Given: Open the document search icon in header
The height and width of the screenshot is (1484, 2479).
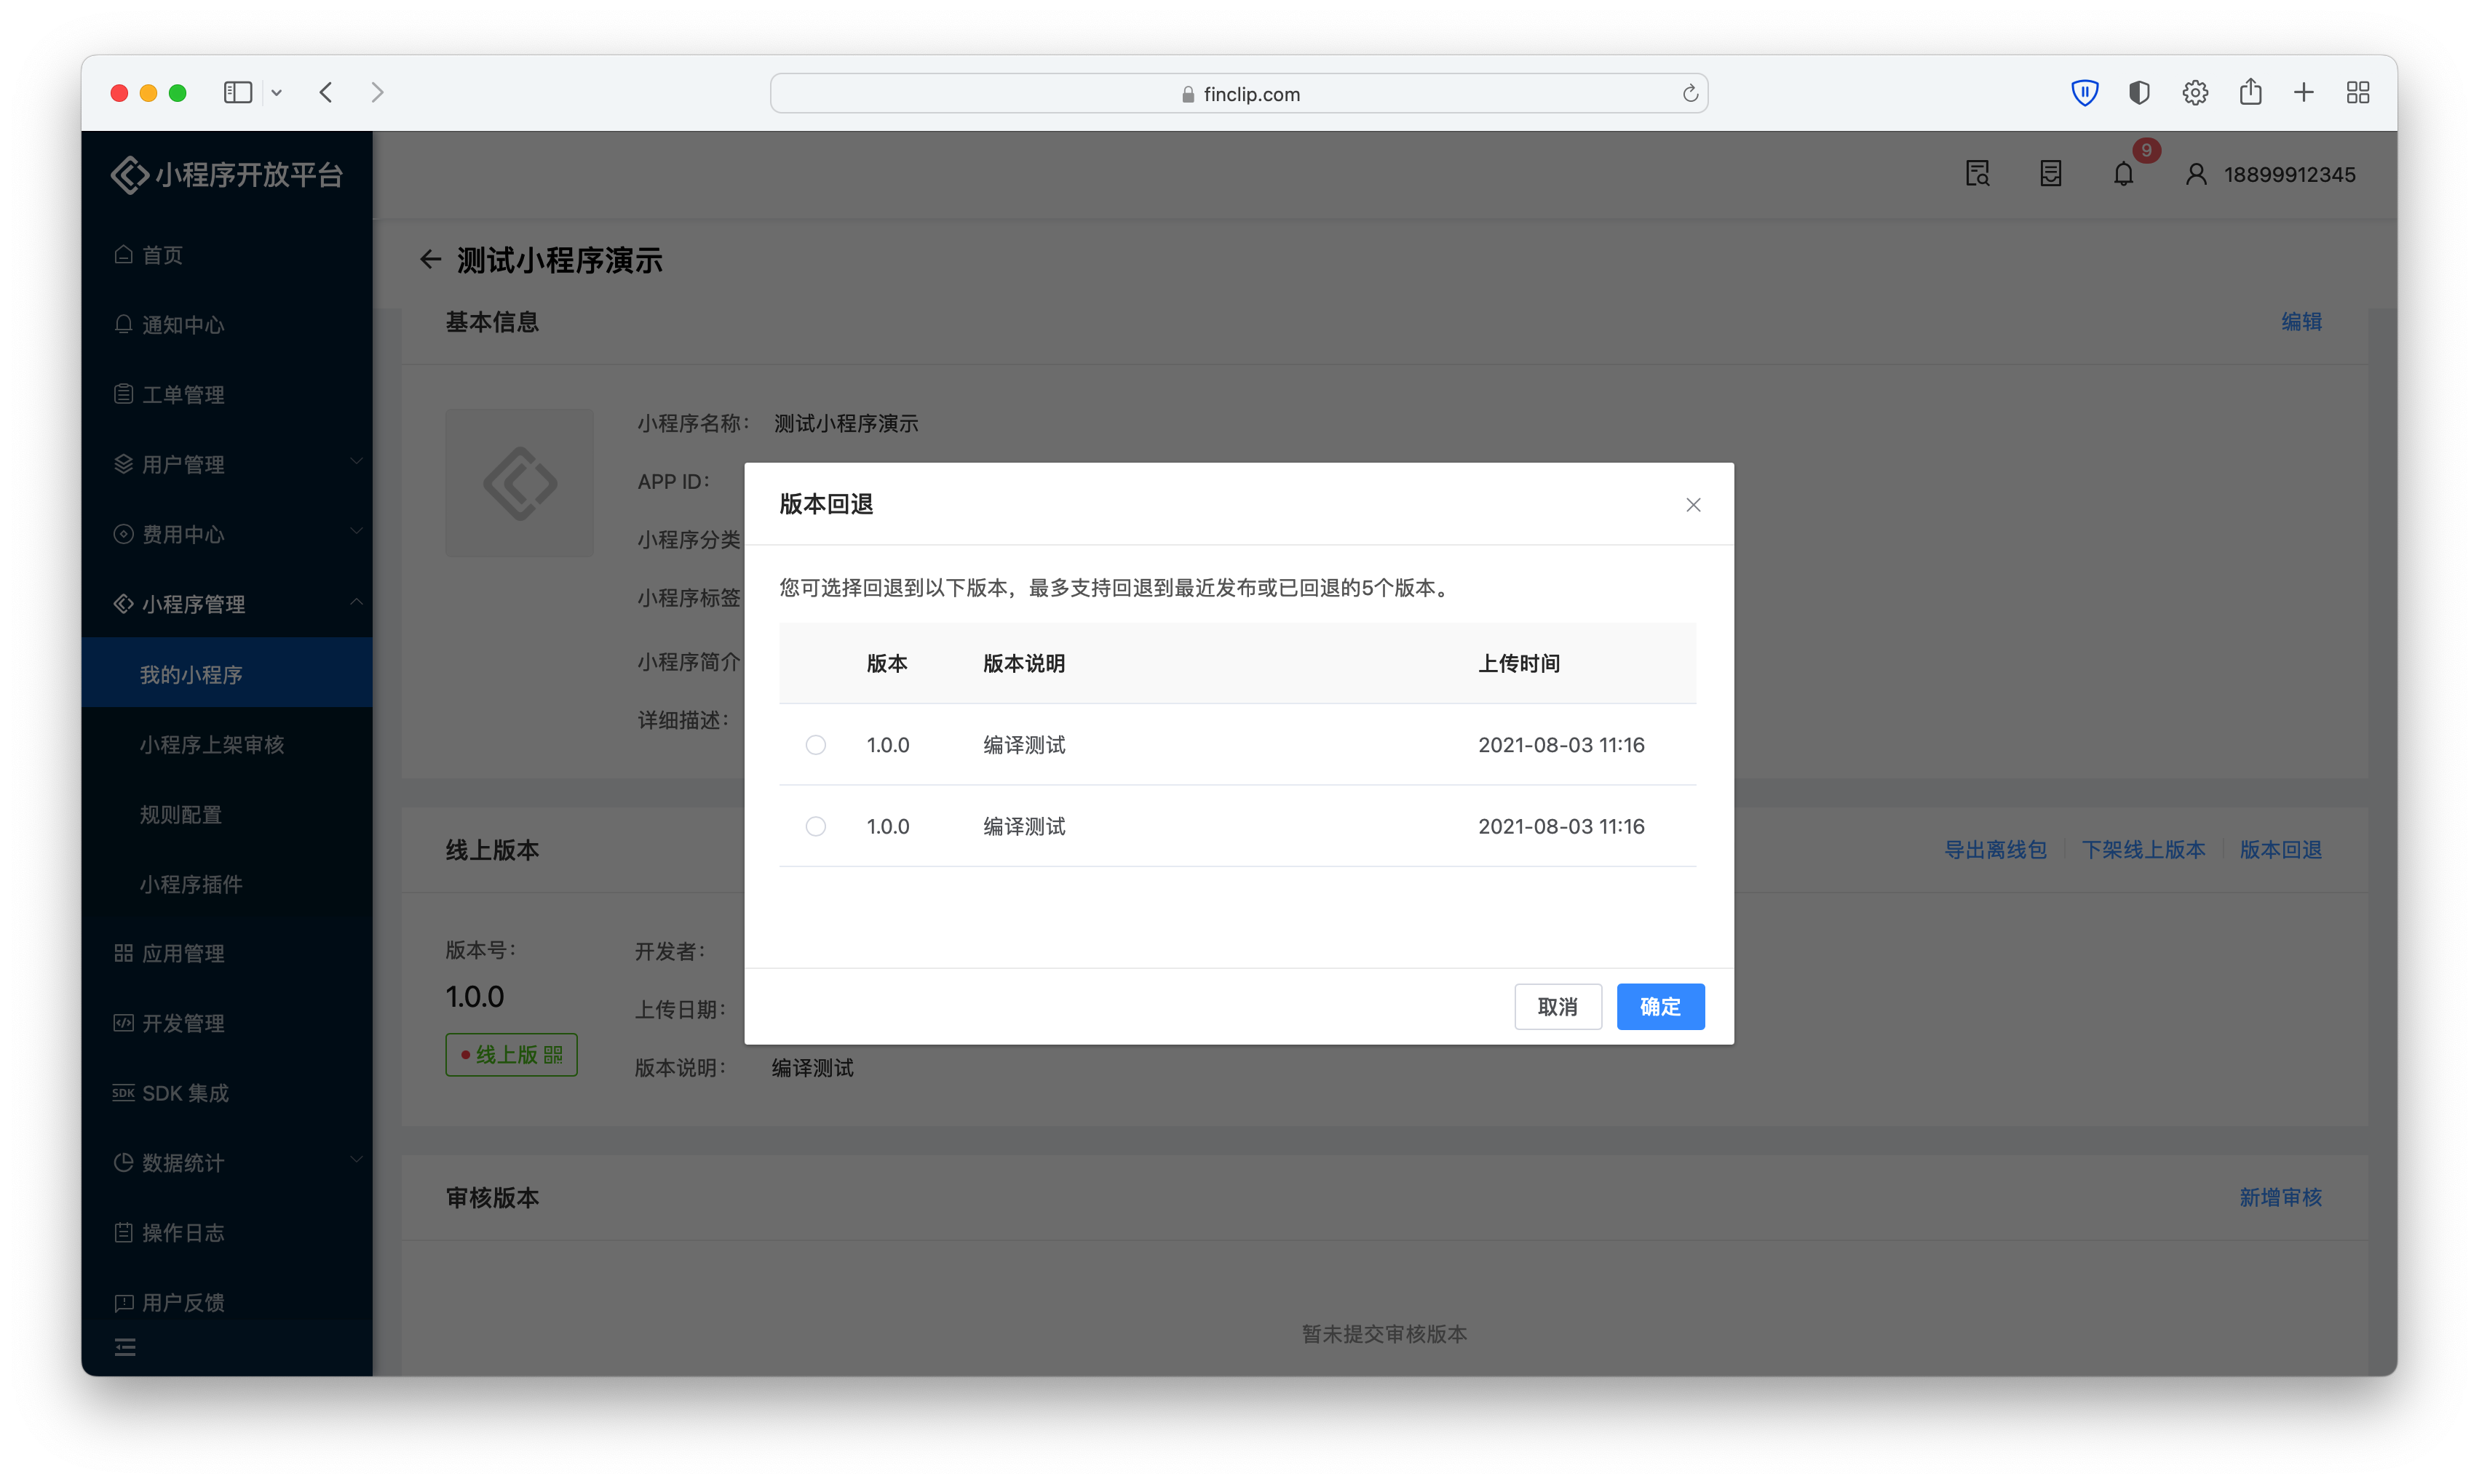Looking at the screenshot, I should click(x=1978, y=174).
